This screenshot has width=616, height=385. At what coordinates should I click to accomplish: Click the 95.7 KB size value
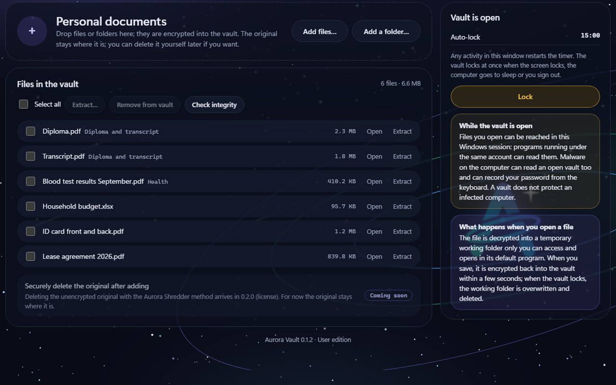[344, 206]
